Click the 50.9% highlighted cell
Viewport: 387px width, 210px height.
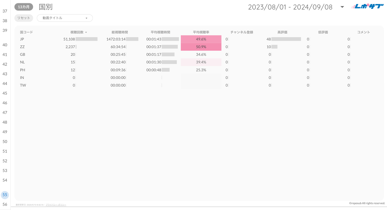(x=201, y=47)
